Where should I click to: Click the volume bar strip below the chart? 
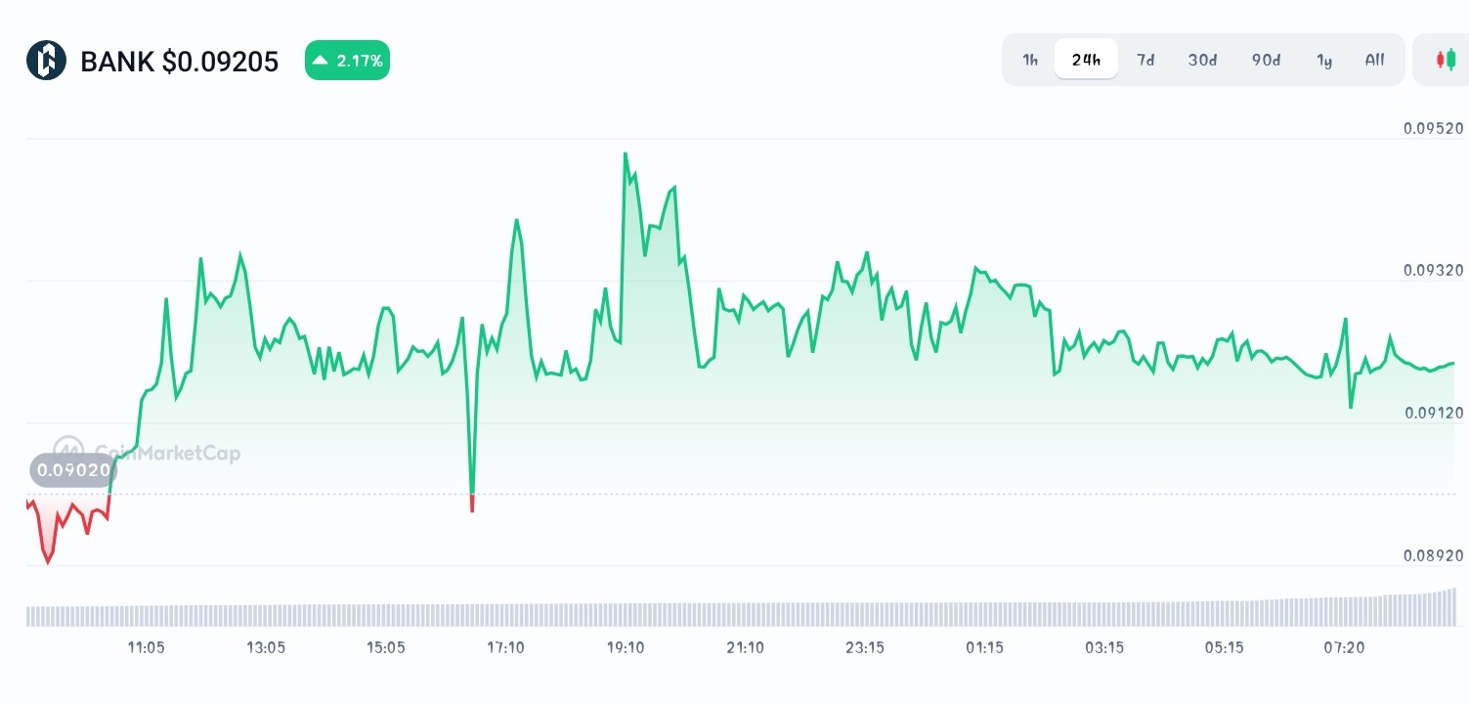pyautogui.click(x=733, y=615)
